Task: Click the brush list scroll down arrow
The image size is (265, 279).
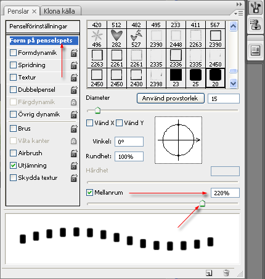Action: [x=233, y=84]
